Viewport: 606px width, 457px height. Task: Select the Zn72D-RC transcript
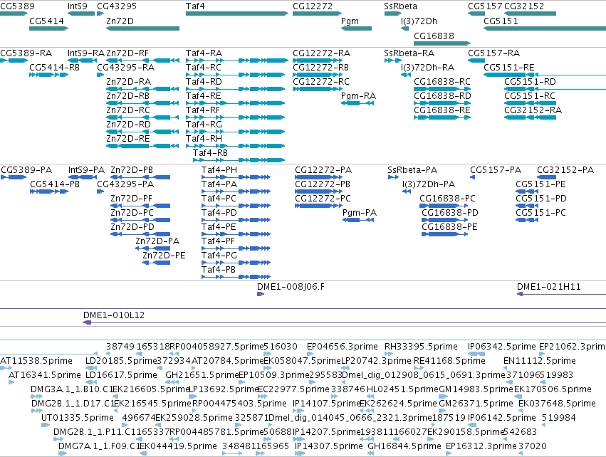pos(142,117)
